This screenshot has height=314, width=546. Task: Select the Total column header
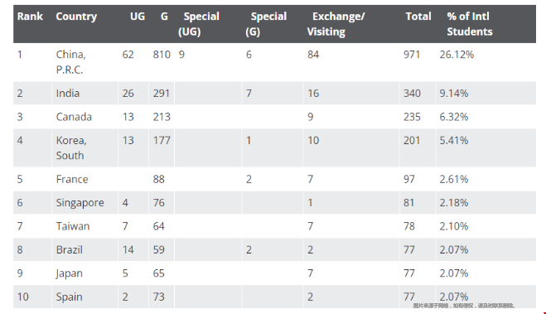418,17
